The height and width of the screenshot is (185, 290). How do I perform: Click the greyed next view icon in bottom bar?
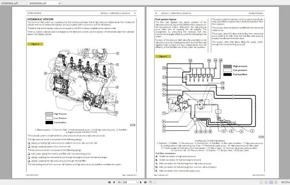tap(155, 182)
